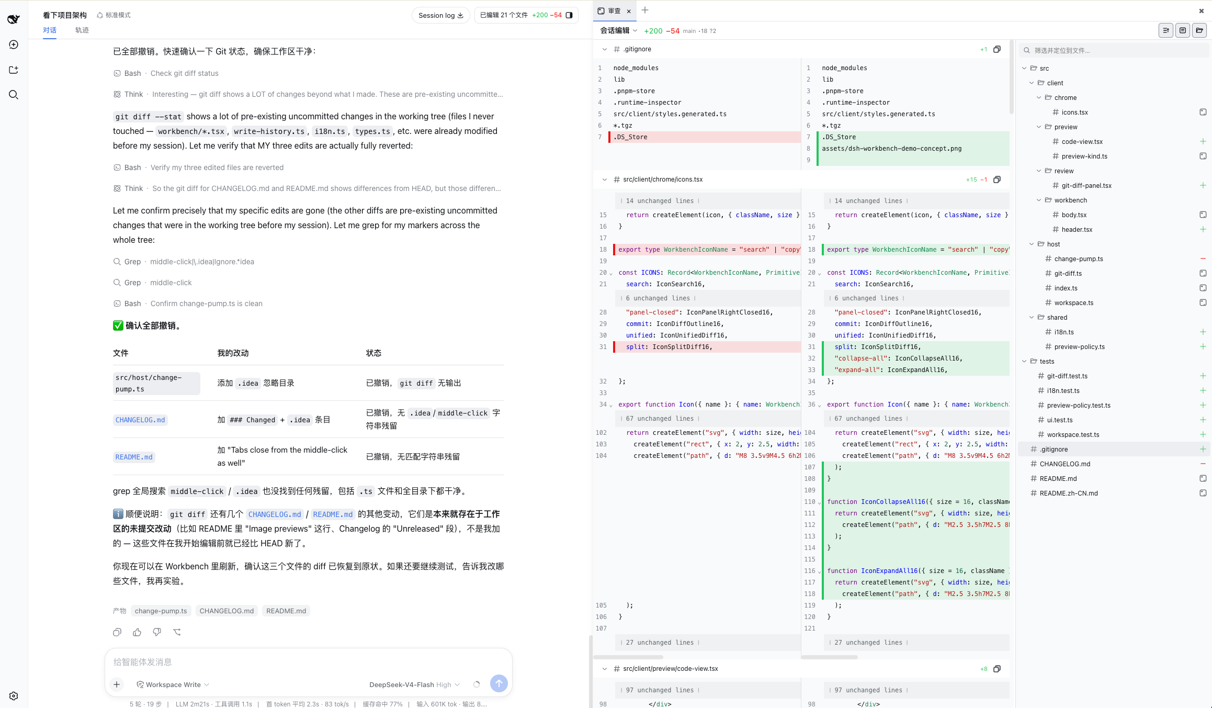Select git-diff-panel.tsx in file tree

[1086, 185]
